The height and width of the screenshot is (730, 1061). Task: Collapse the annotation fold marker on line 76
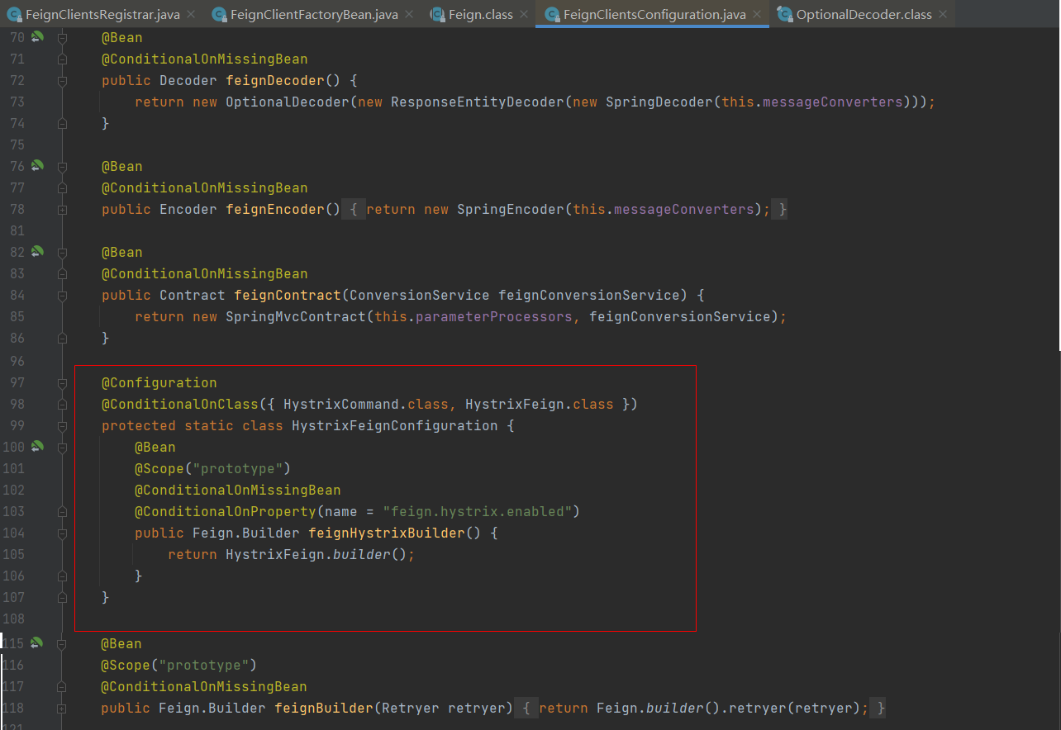(x=62, y=167)
